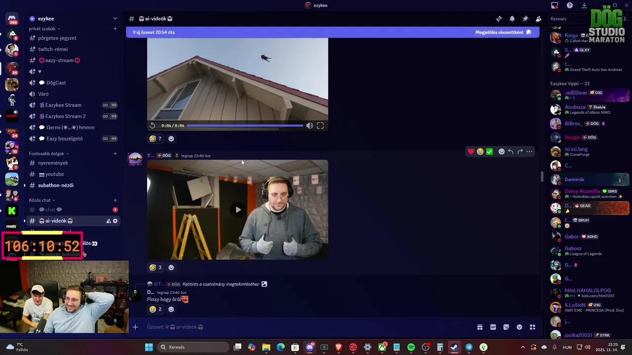632x355 pixels.
Task: Join Váró voice channel
Action: [x=73, y=94]
